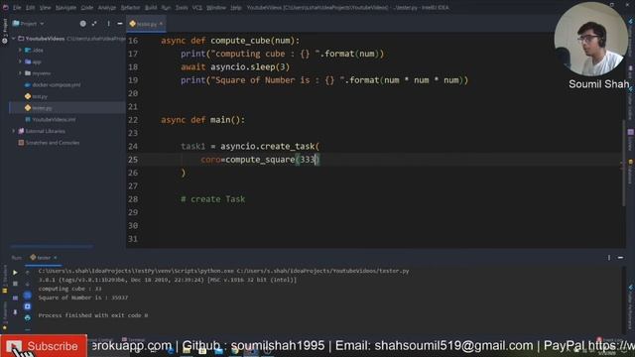Close the tester.py editor tab

[x=161, y=24]
